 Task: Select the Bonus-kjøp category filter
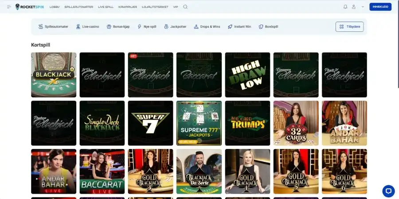(118, 27)
